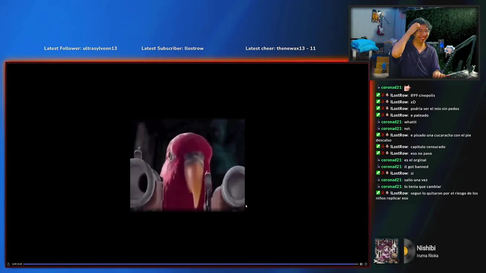
Task: Click the song title Nishibi
Action: click(x=426, y=248)
